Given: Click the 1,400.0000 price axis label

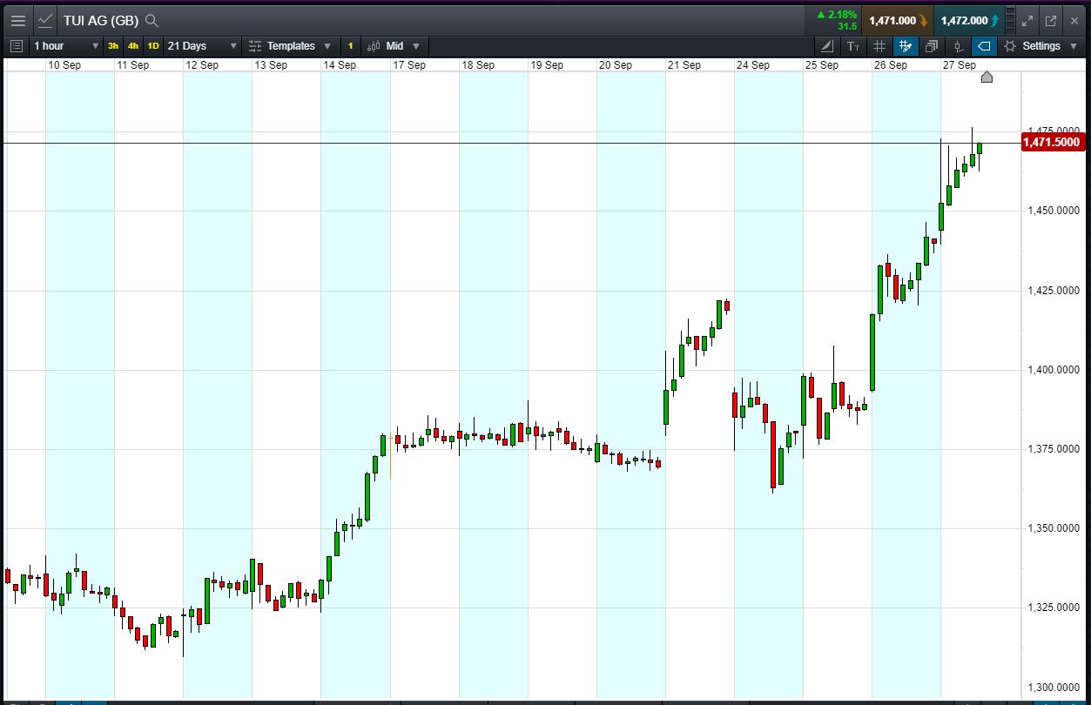Looking at the screenshot, I should 1054,370.
